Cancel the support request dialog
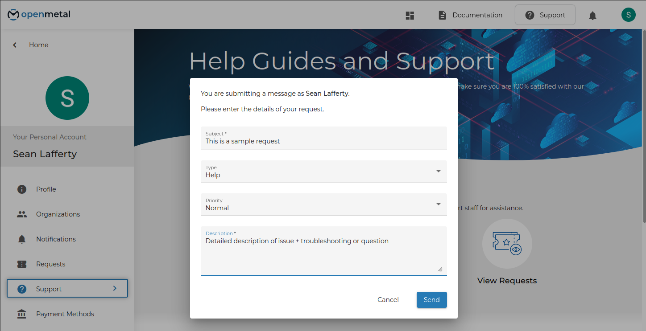 [388, 300]
